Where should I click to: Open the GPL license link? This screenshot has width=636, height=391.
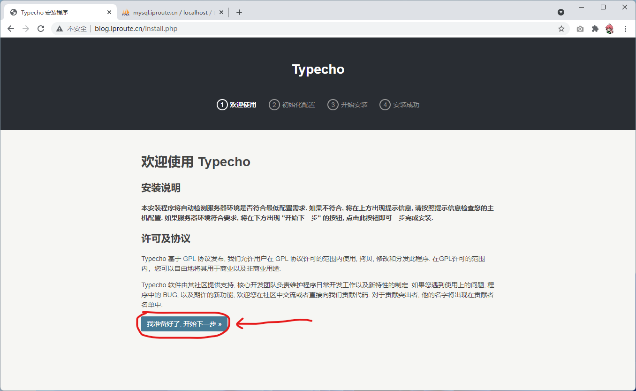[189, 259]
